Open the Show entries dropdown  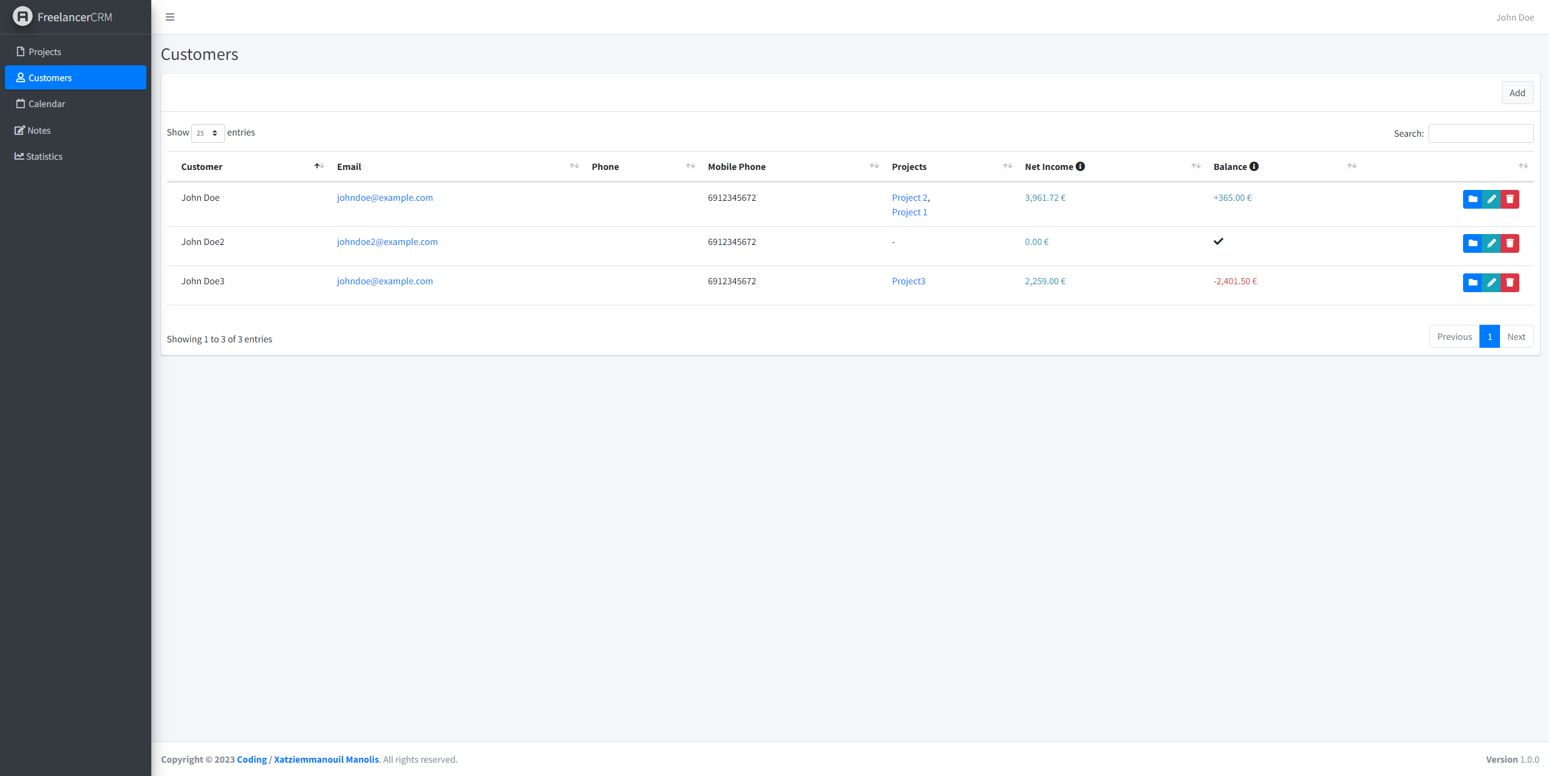pyautogui.click(x=208, y=133)
